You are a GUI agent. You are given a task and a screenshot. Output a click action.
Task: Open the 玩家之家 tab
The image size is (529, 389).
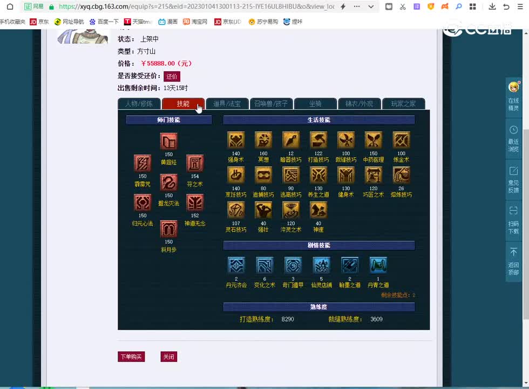pyautogui.click(x=404, y=104)
